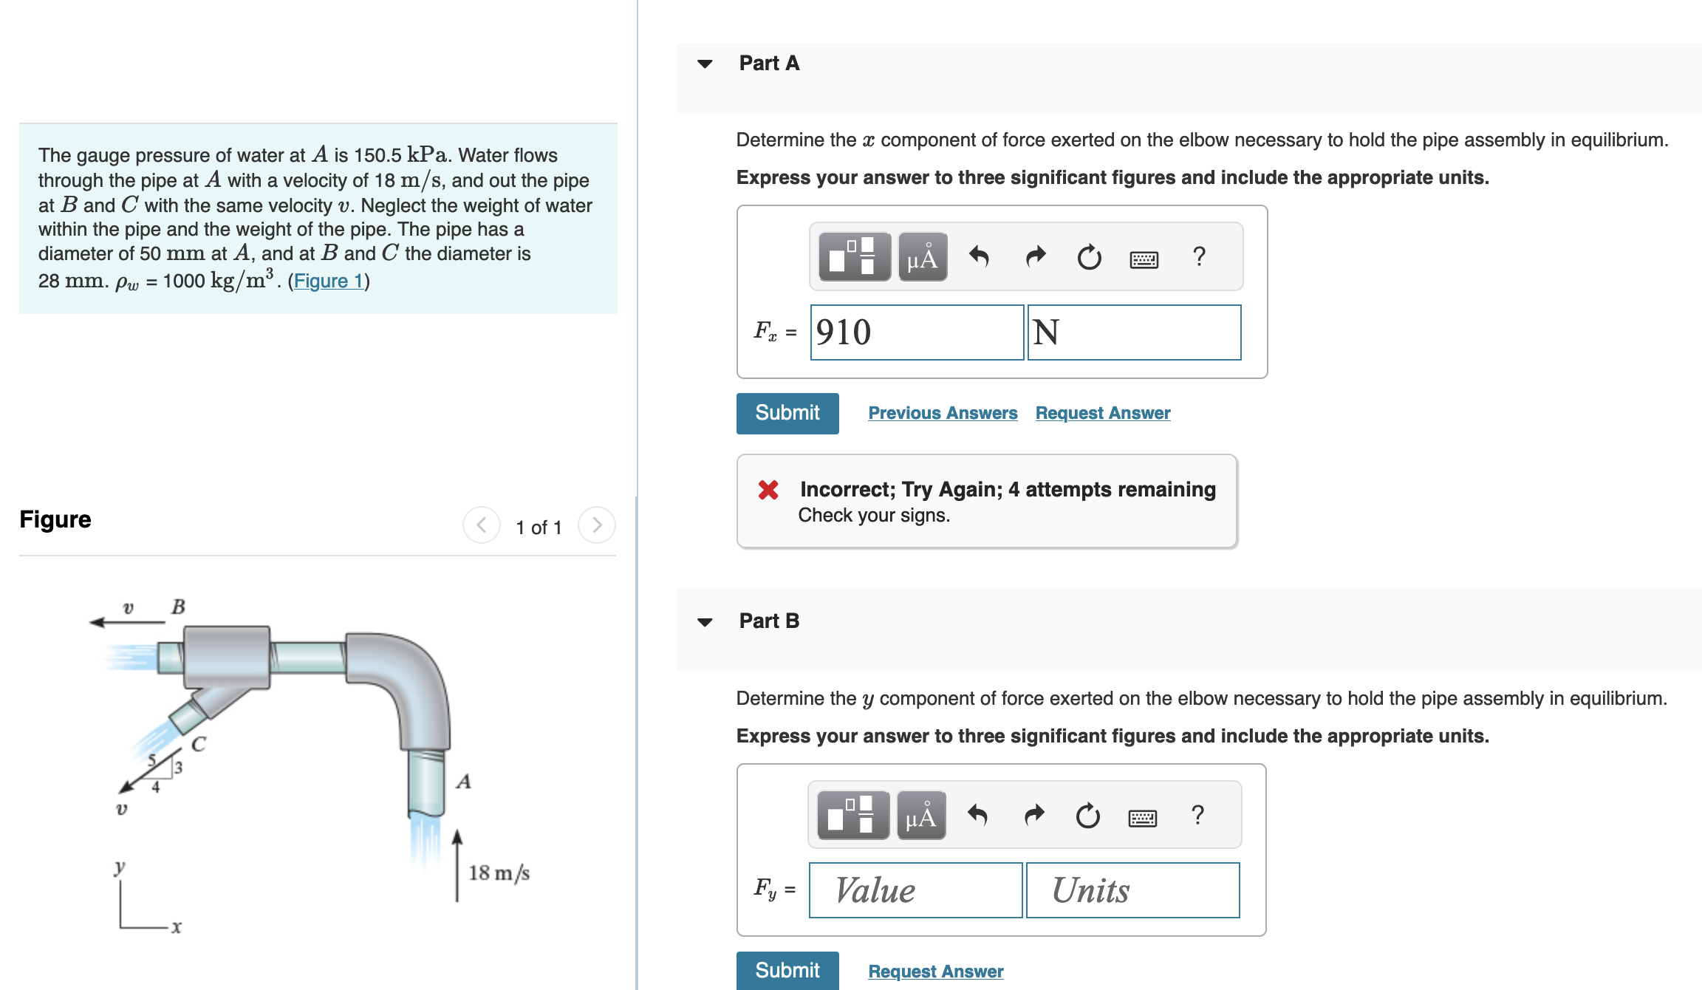
Task: Click the next figure arrow
Action: [596, 526]
